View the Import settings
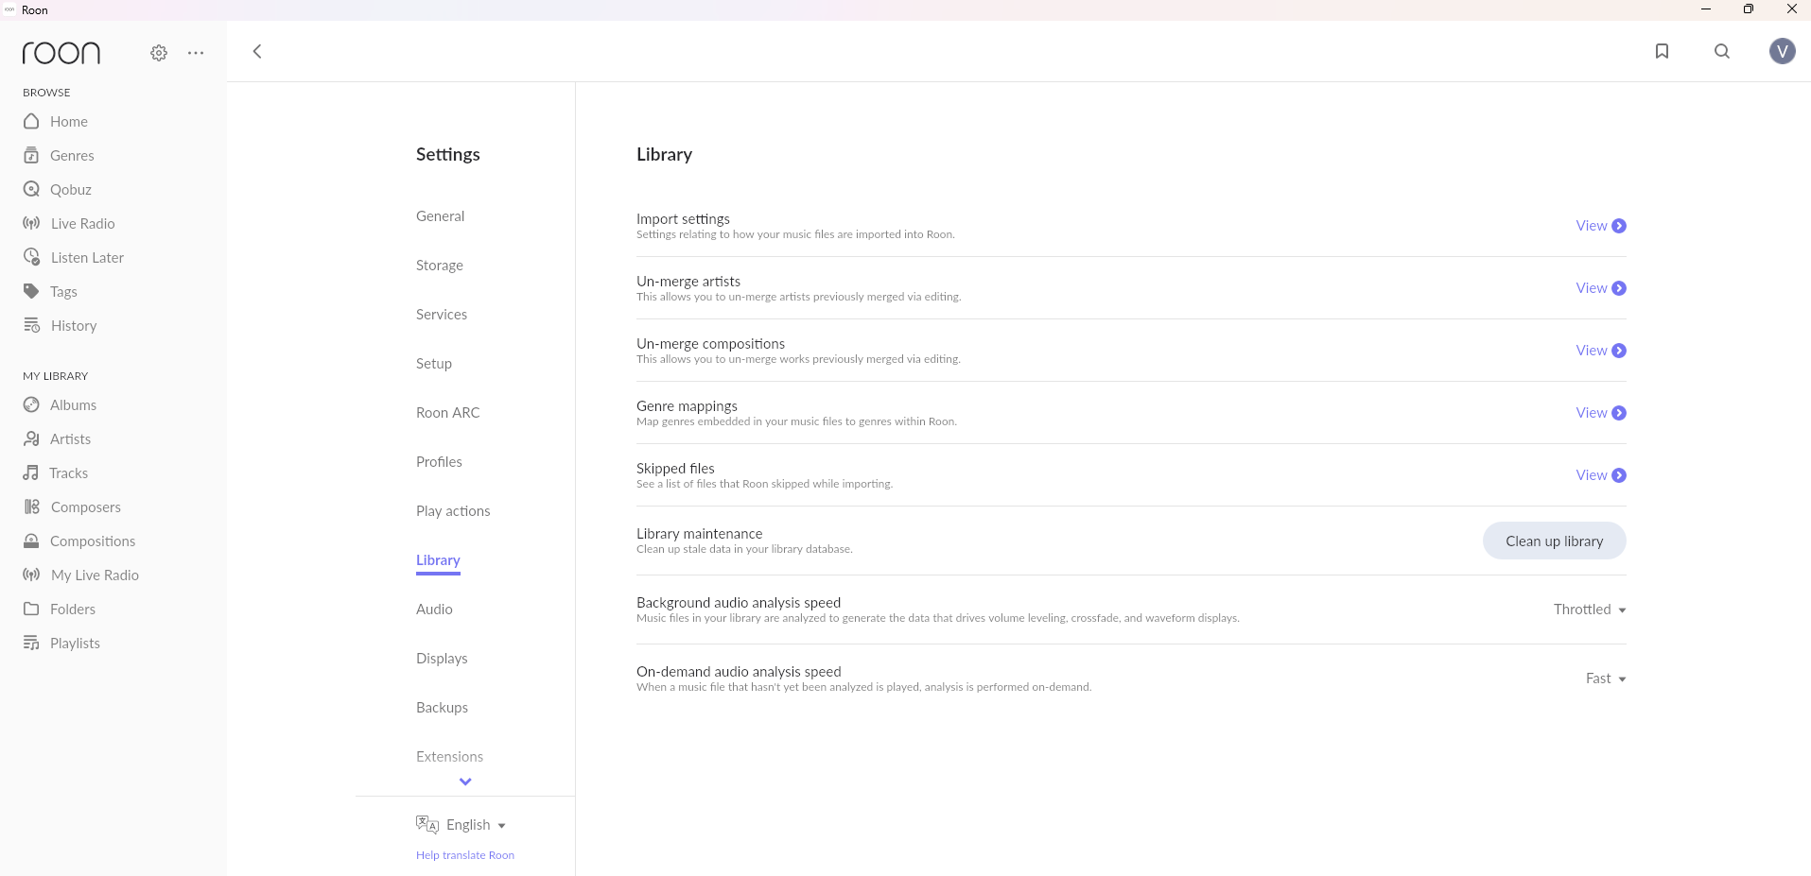This screenshot has height=876, width=1811. pyautogui.click(x=1600, y=226)
